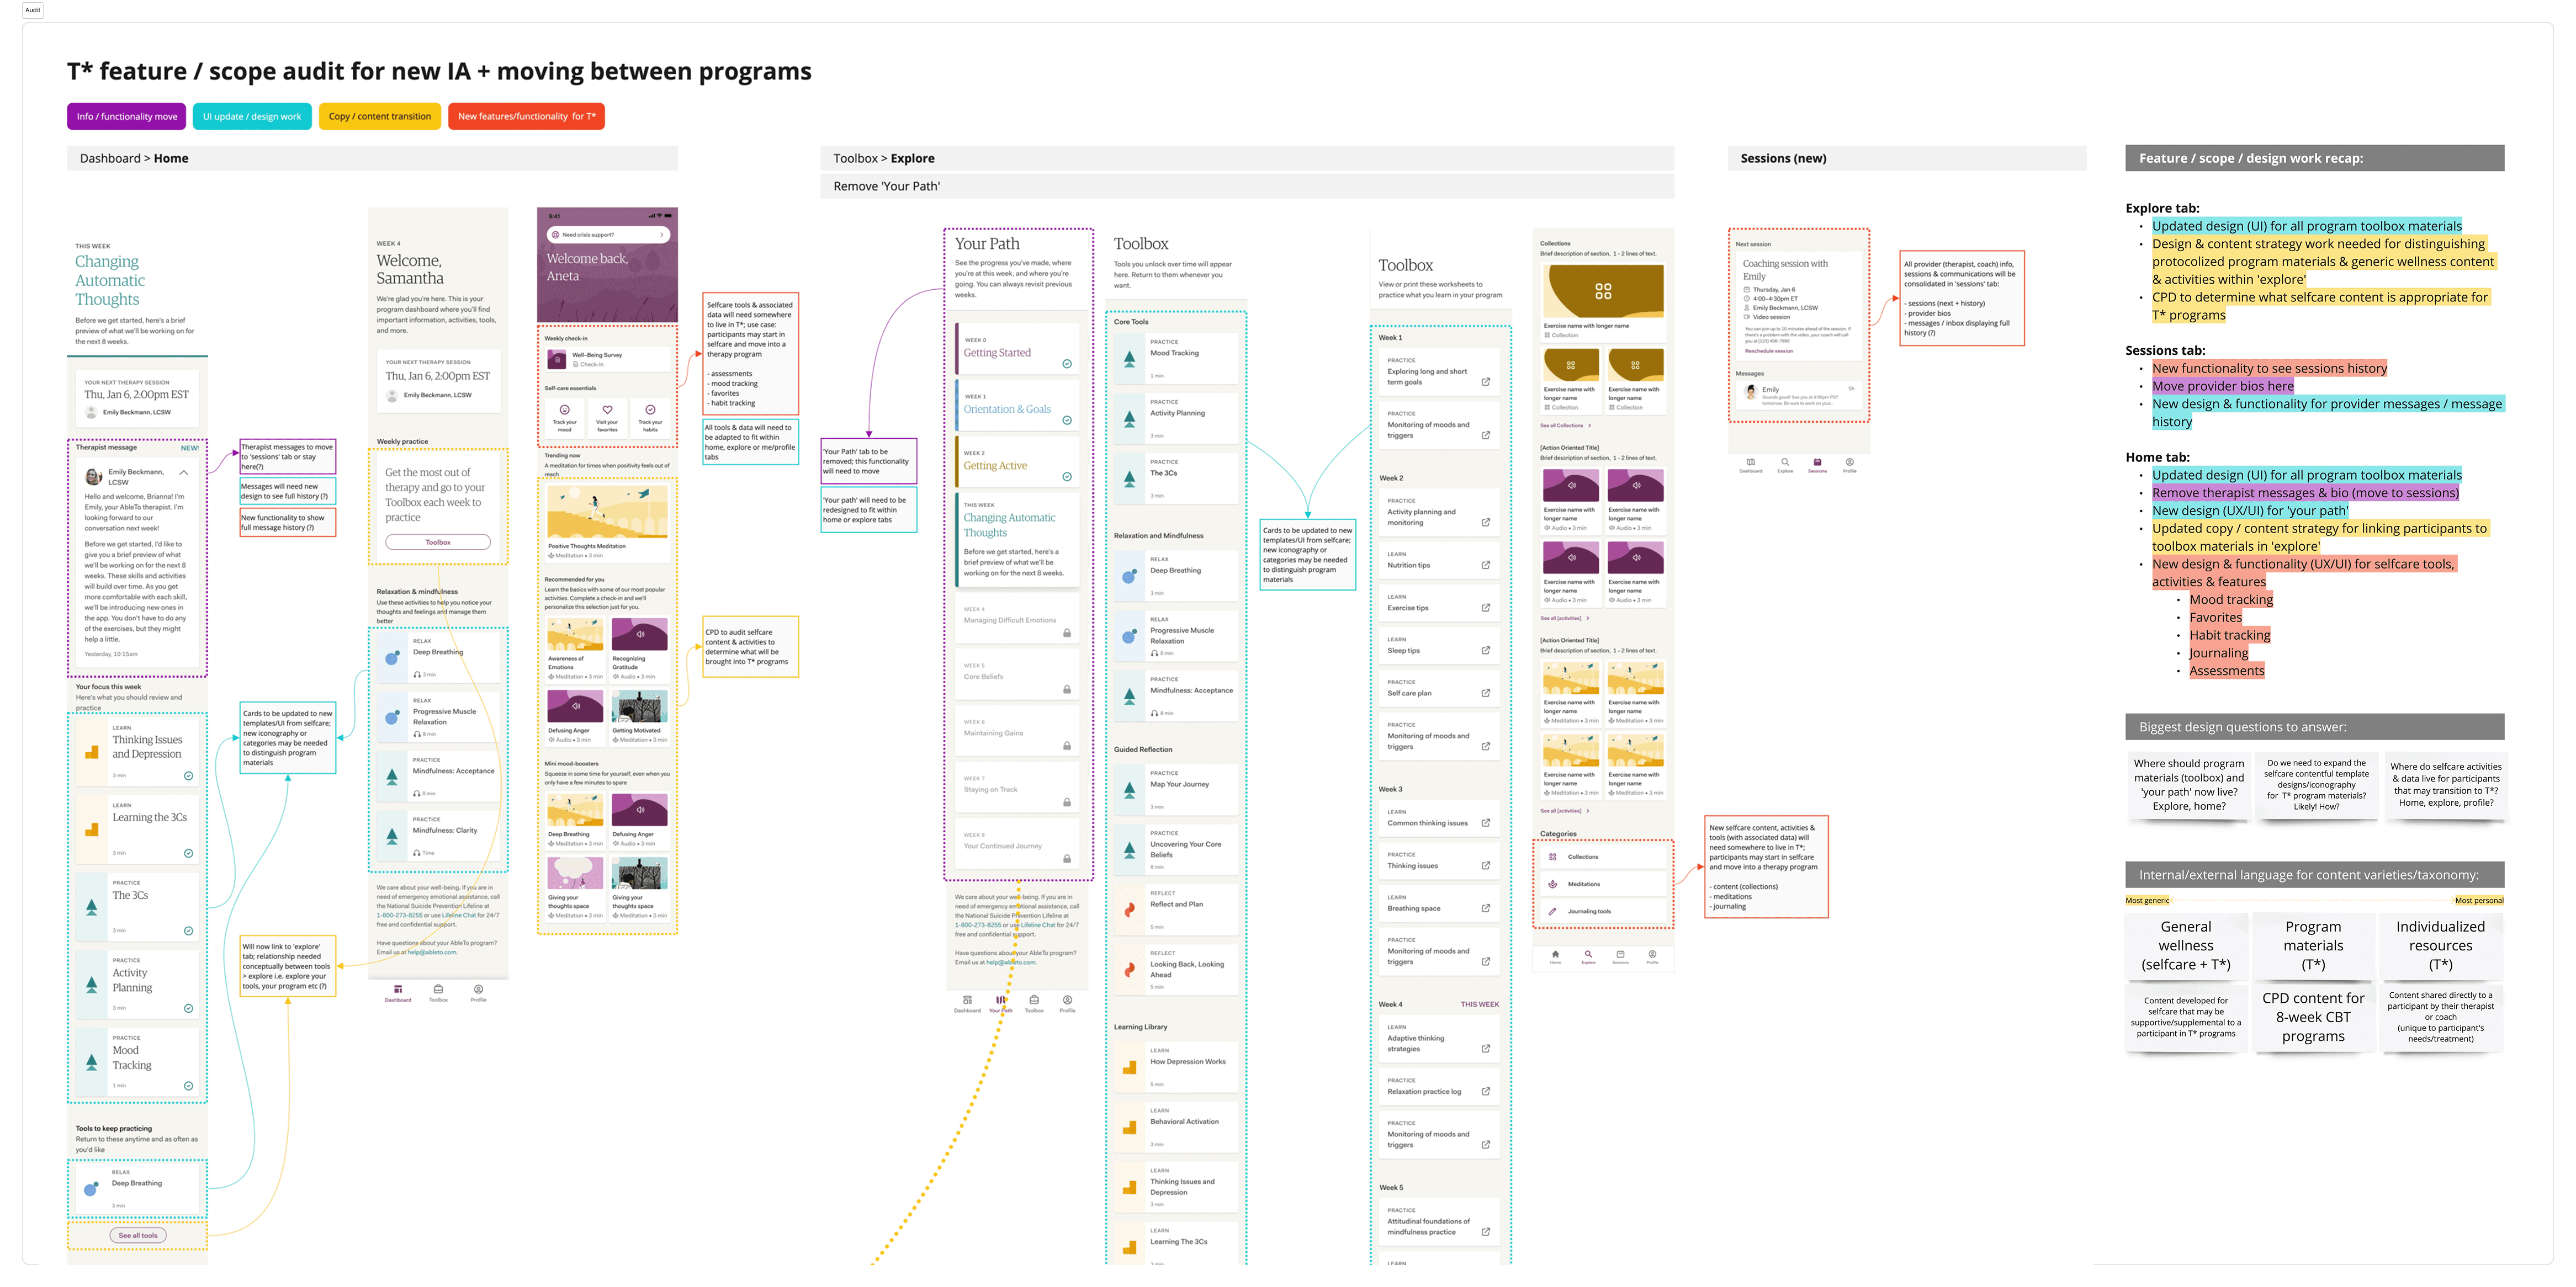
Task: Click the Visit your favorites heart icon
Action: [x=607, y=410]
